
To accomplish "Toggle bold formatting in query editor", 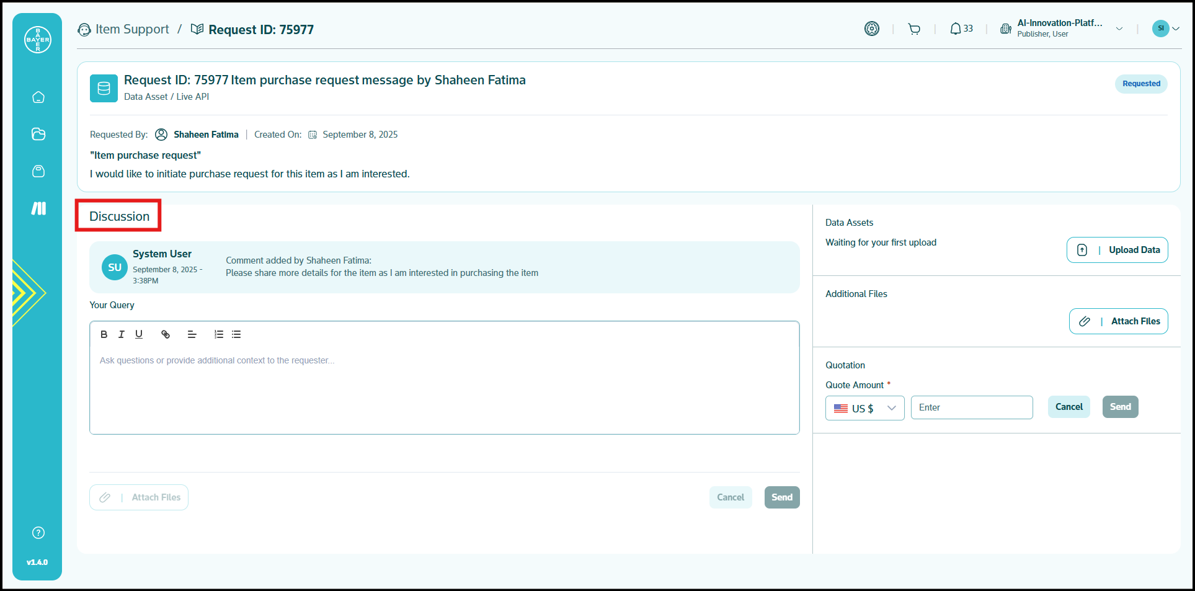I will click(x=104, y=334).
